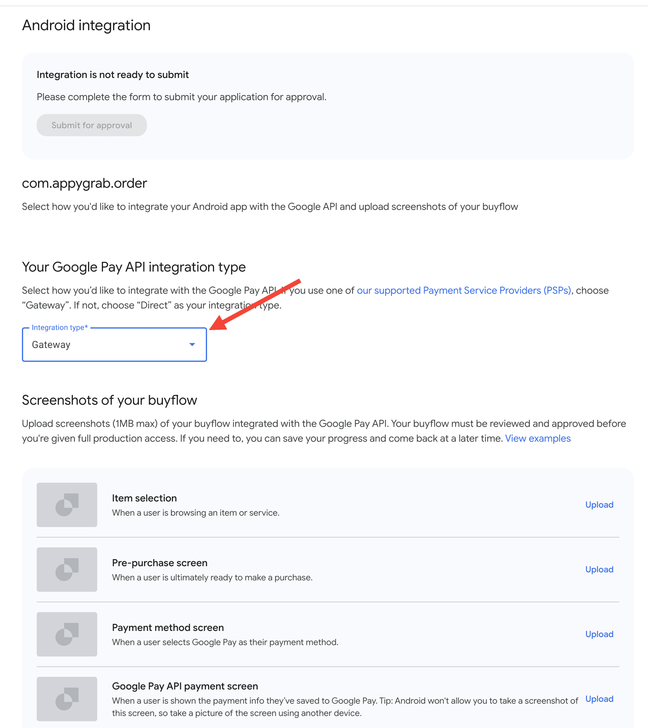Click 'Screenshots of your buyflow' heading

click(x=110, y=400)
